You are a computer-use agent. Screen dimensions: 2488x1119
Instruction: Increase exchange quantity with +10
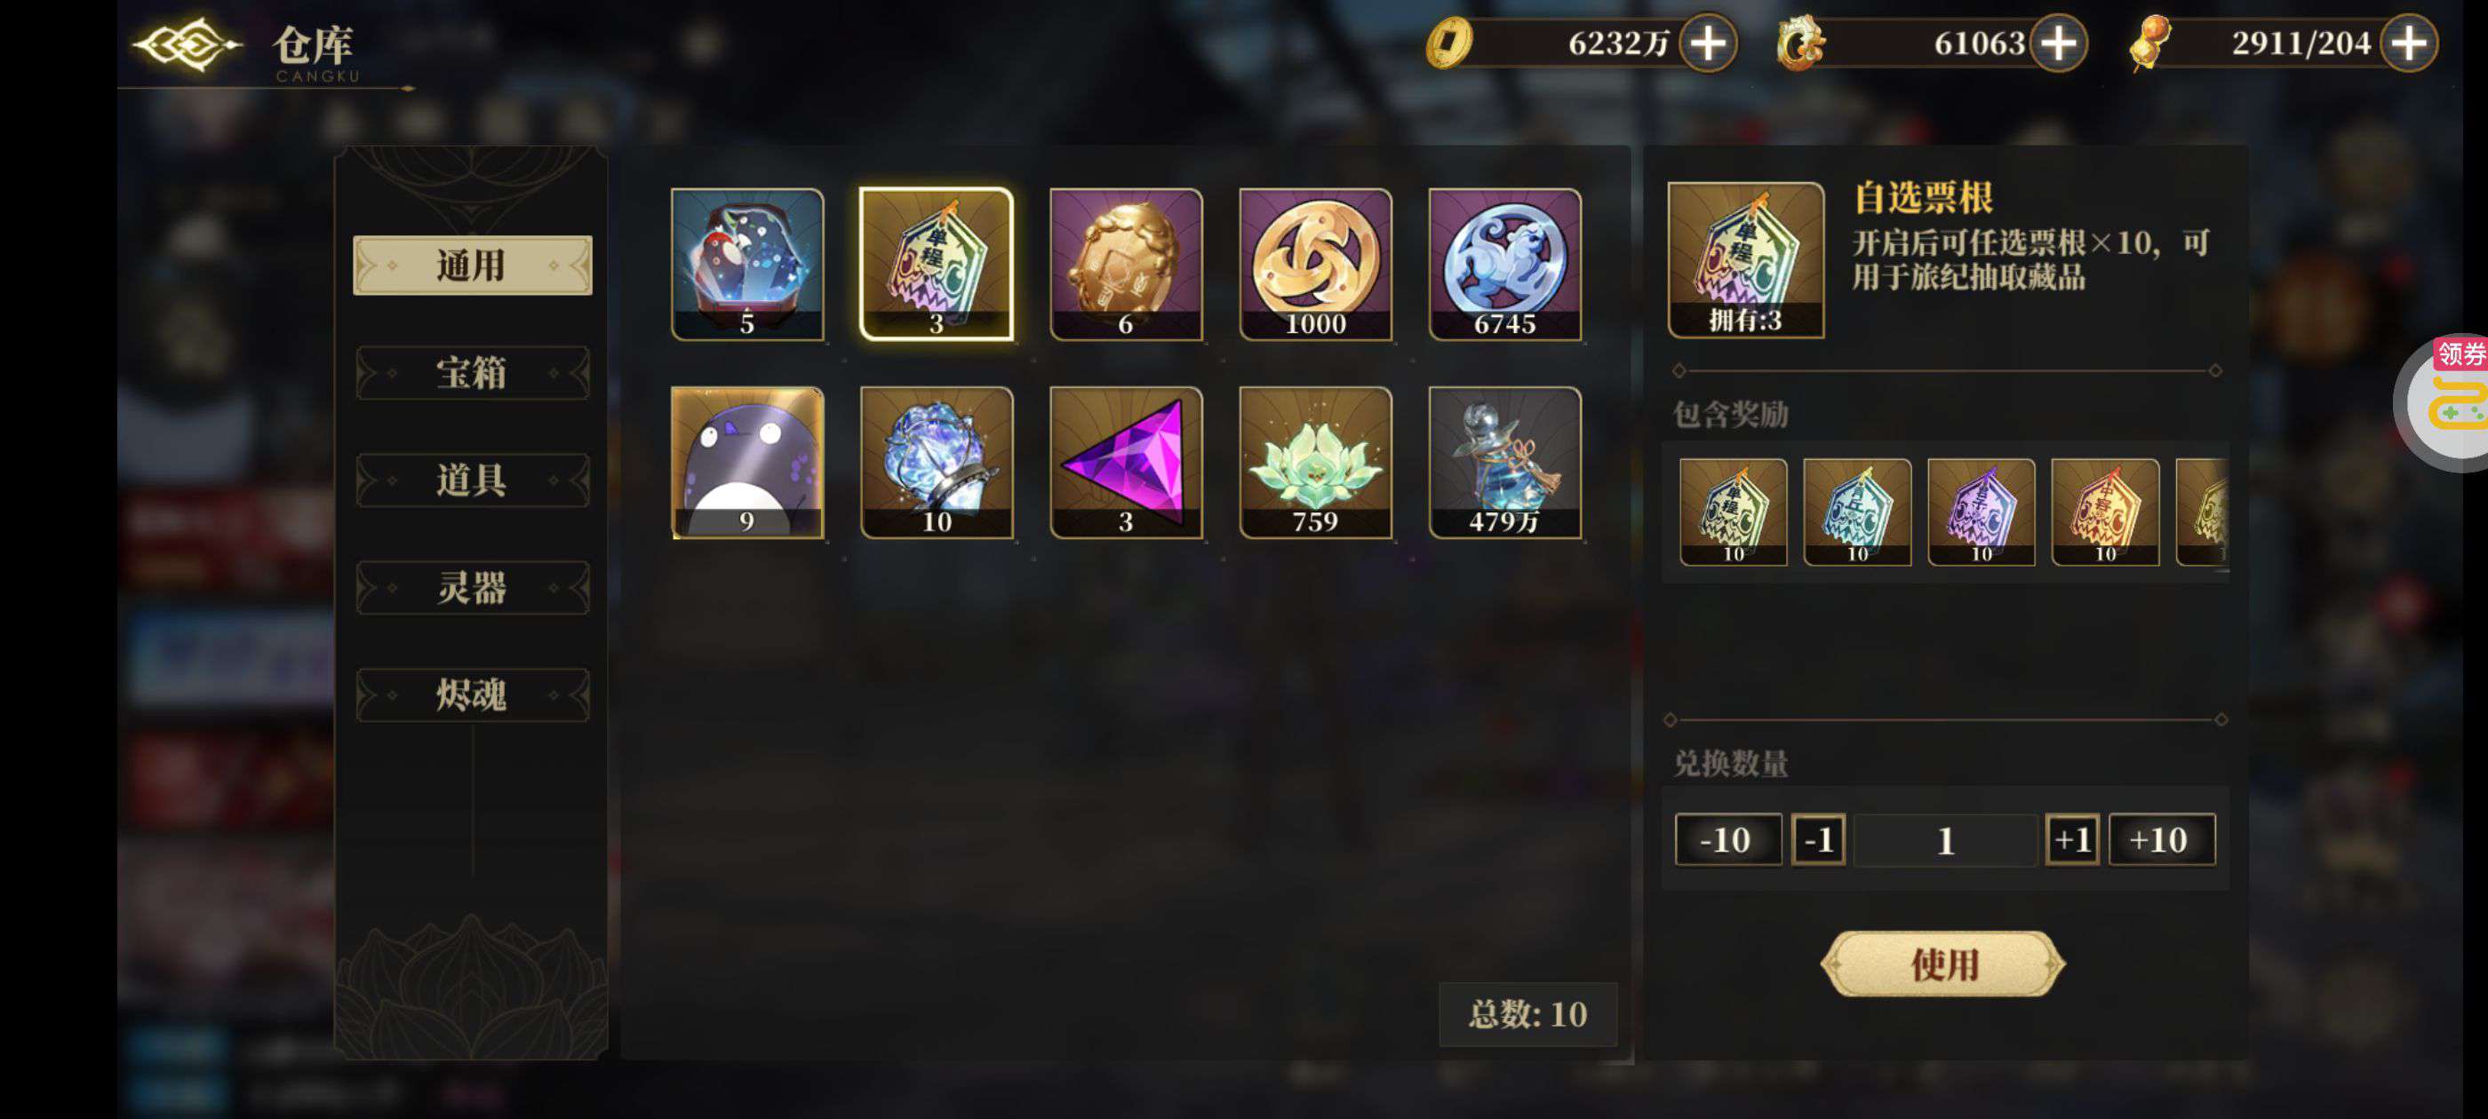click(2161, 839)
